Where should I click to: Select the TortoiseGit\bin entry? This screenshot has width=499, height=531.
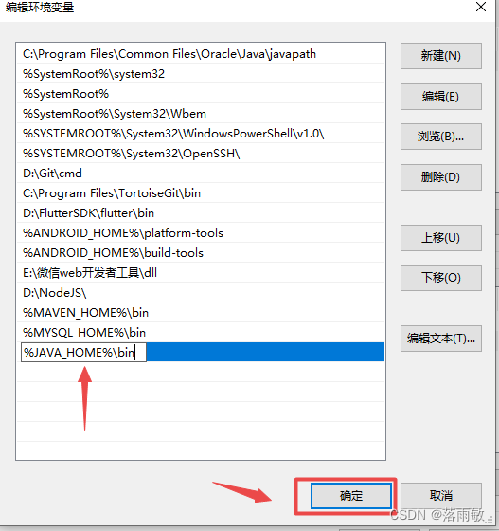[x=201, y=193]
